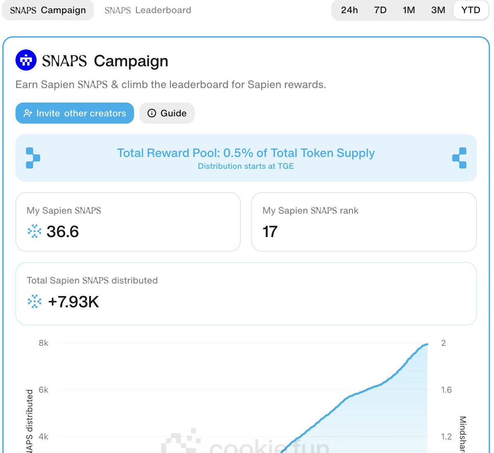The width and height of the screenshot is (494, 453).
Task: Click the 'My Sapien SNAPS rank' label
Action: 310,210
